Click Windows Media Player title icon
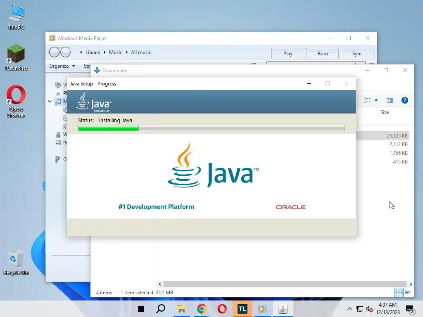Screen dimensions: 423x317 [x=52, y=38]
